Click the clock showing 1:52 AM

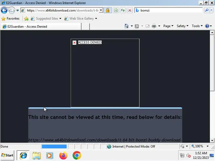tap(201, 155)
